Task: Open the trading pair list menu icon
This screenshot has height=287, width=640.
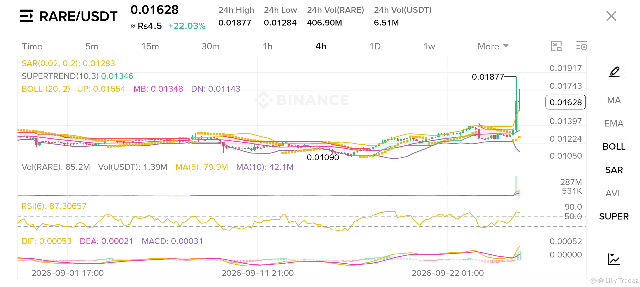Action: tap(27, 16)
